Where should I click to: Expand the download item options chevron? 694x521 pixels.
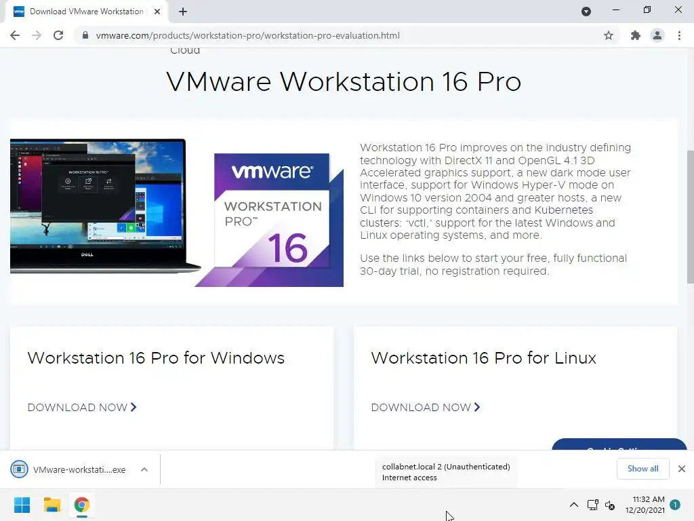(x=144, y=469)
